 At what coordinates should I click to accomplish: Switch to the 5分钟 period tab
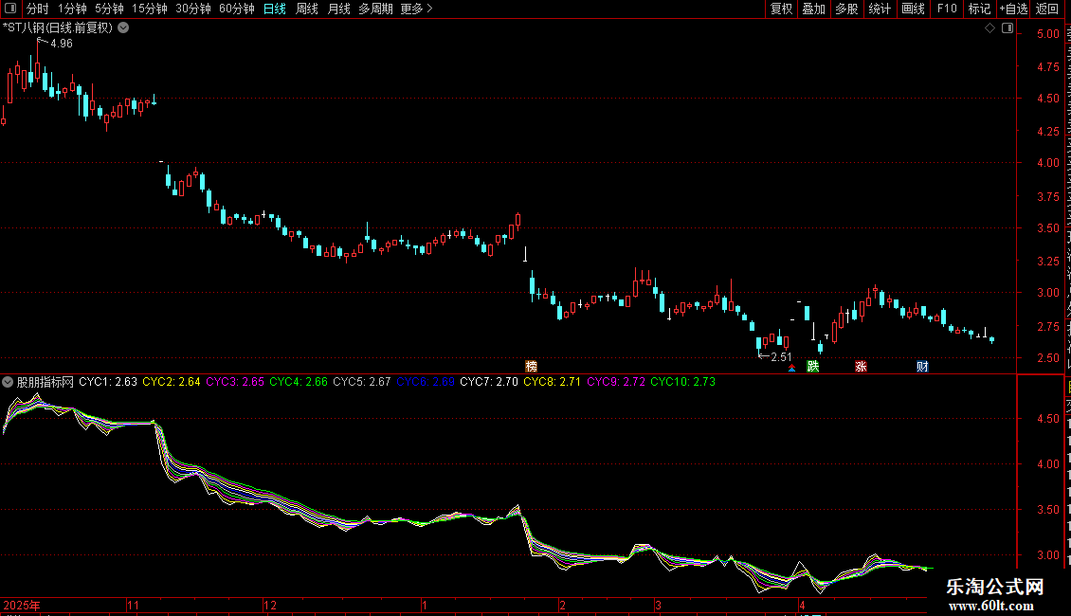109,9
